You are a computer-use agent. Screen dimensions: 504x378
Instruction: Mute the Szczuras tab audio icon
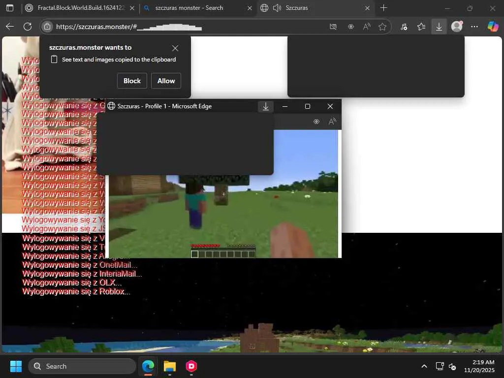click(x=277, y=8)
